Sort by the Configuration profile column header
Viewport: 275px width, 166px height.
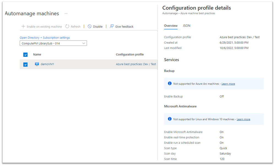(x=130, y=55)
